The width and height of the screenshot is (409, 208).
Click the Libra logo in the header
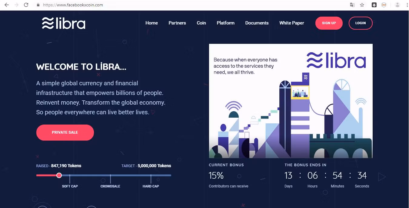pos(64,23)
